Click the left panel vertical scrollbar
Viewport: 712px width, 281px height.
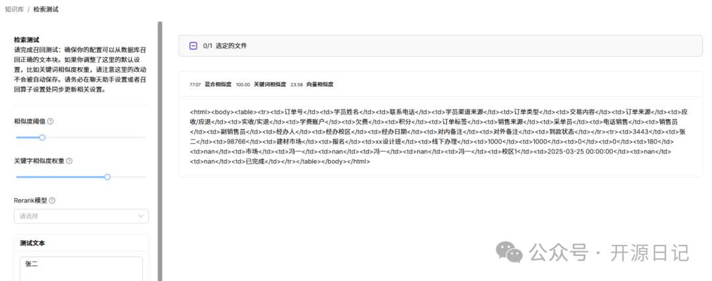160,151
